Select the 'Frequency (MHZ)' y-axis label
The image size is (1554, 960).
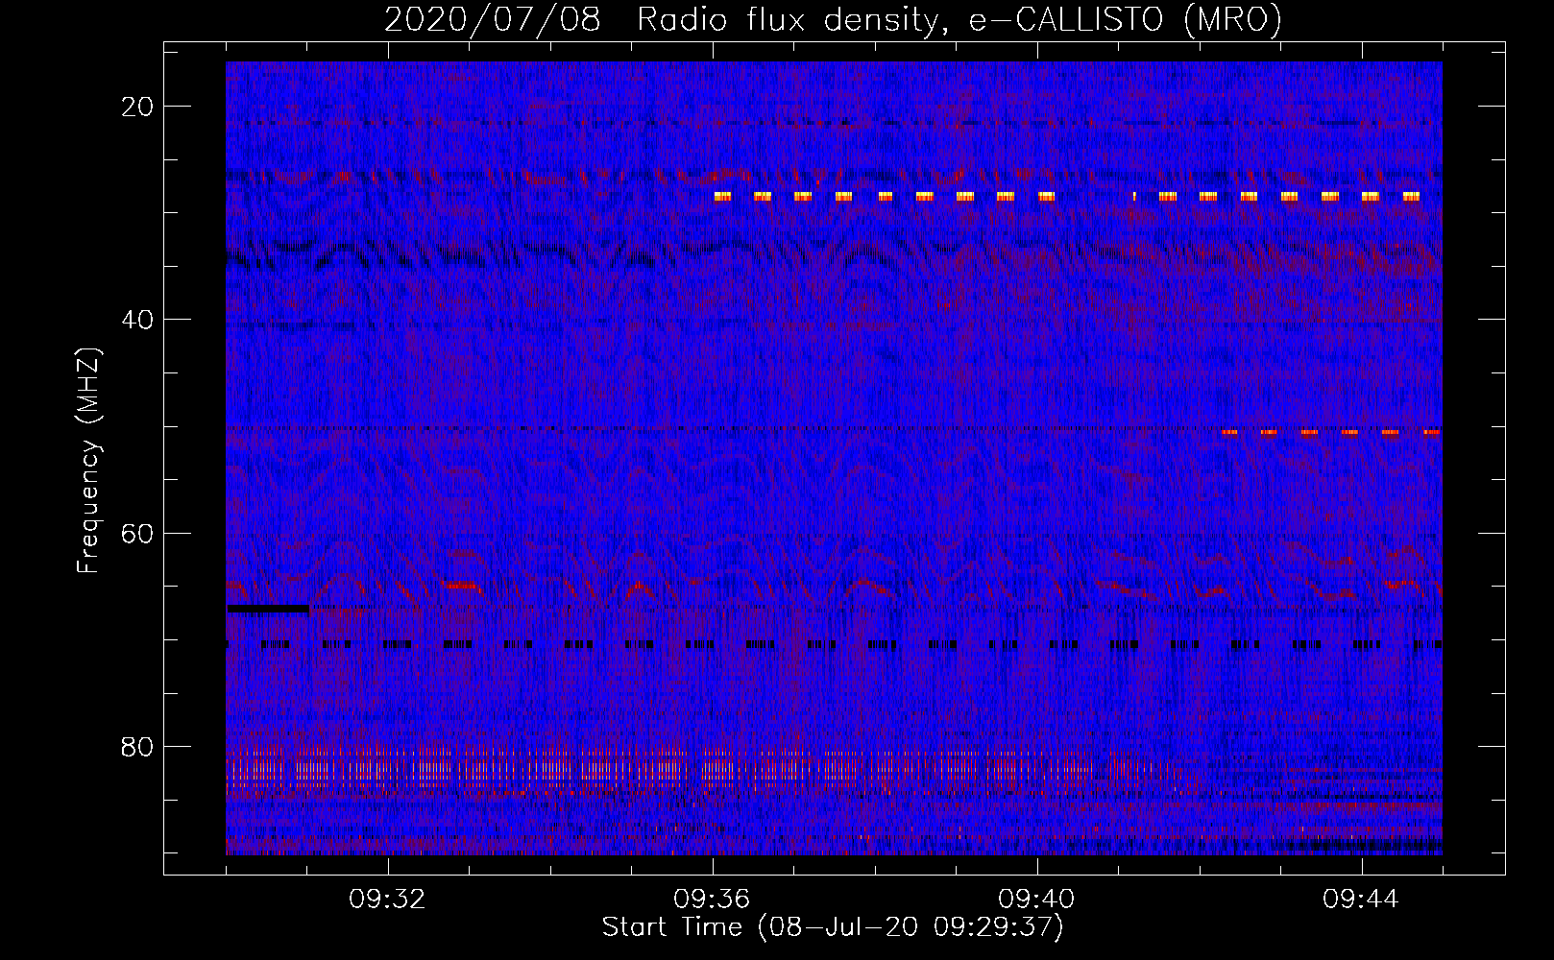[x=88, y=461]
